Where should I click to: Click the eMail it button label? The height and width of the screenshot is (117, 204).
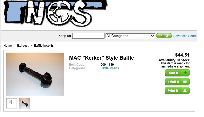173,82
